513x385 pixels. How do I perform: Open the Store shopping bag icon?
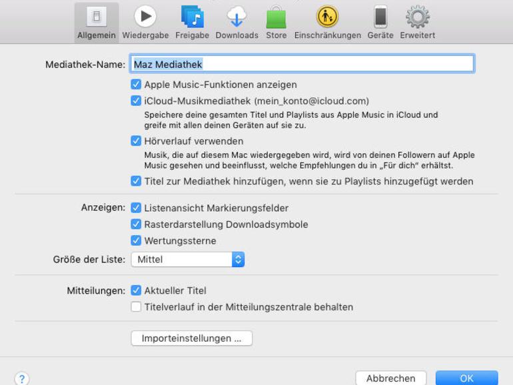tap(276, 17)
